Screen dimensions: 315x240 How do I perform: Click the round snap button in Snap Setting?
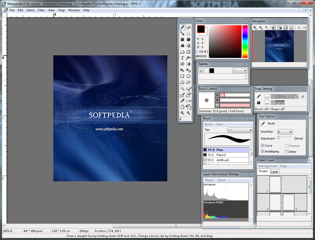pos(303,96)
